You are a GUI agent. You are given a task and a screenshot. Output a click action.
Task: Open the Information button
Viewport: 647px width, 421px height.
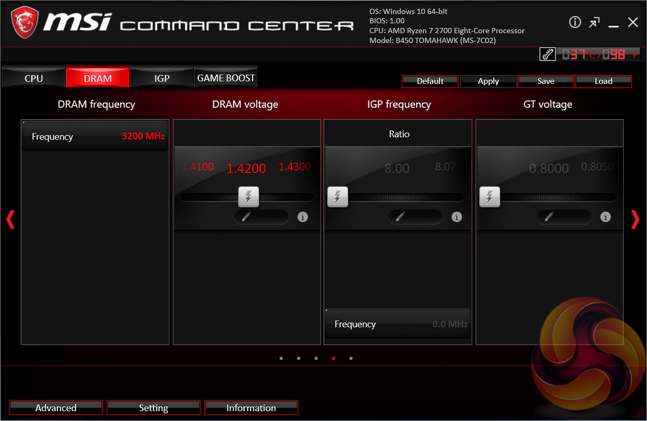pos(251,408)
